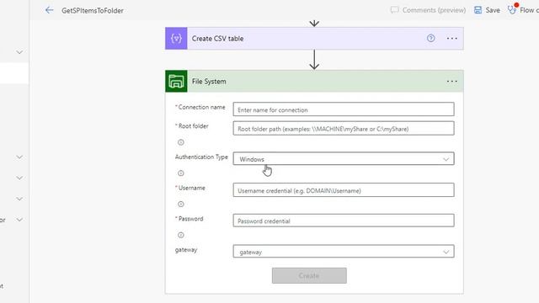Viewport: 539px width, 303px height.
Task: Go back using the arrow beside GetSPItemsToFolder
Action: 49,10
